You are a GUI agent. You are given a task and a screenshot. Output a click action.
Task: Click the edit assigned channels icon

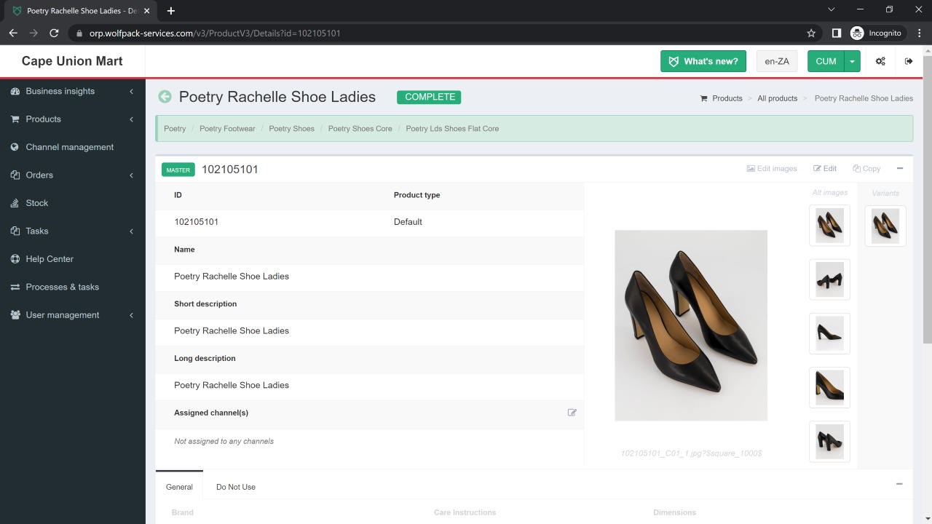tap(572, 413)
